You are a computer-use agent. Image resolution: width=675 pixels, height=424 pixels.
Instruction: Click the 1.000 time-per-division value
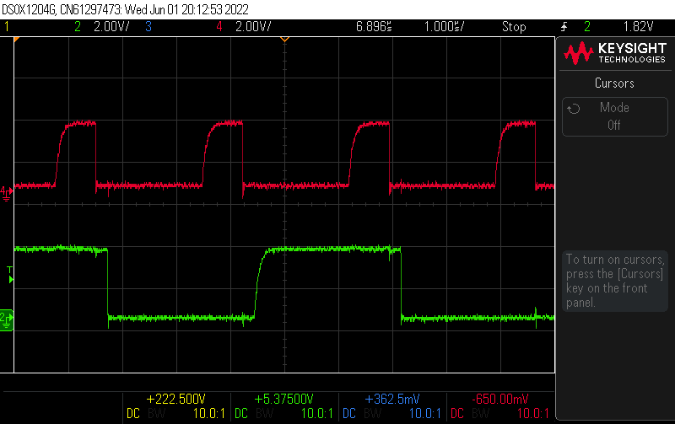445,27
